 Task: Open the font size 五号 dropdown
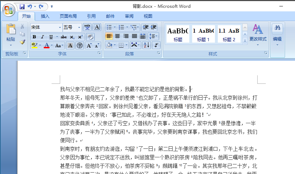click(x=79, y=27)
